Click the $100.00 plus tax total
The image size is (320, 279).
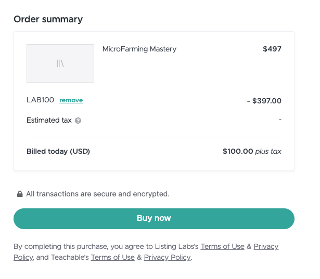(252, 152)
